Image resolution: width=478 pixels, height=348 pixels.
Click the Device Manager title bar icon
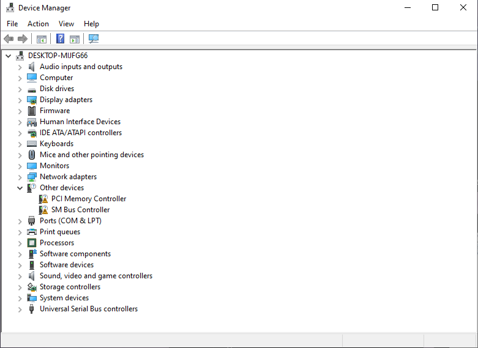10,7
